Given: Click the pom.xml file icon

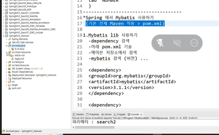Looking at the screenshot, I should click(x=9, y=88).
